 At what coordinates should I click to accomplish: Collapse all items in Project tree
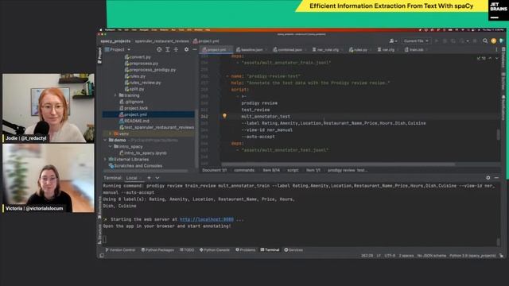(176, 49)
